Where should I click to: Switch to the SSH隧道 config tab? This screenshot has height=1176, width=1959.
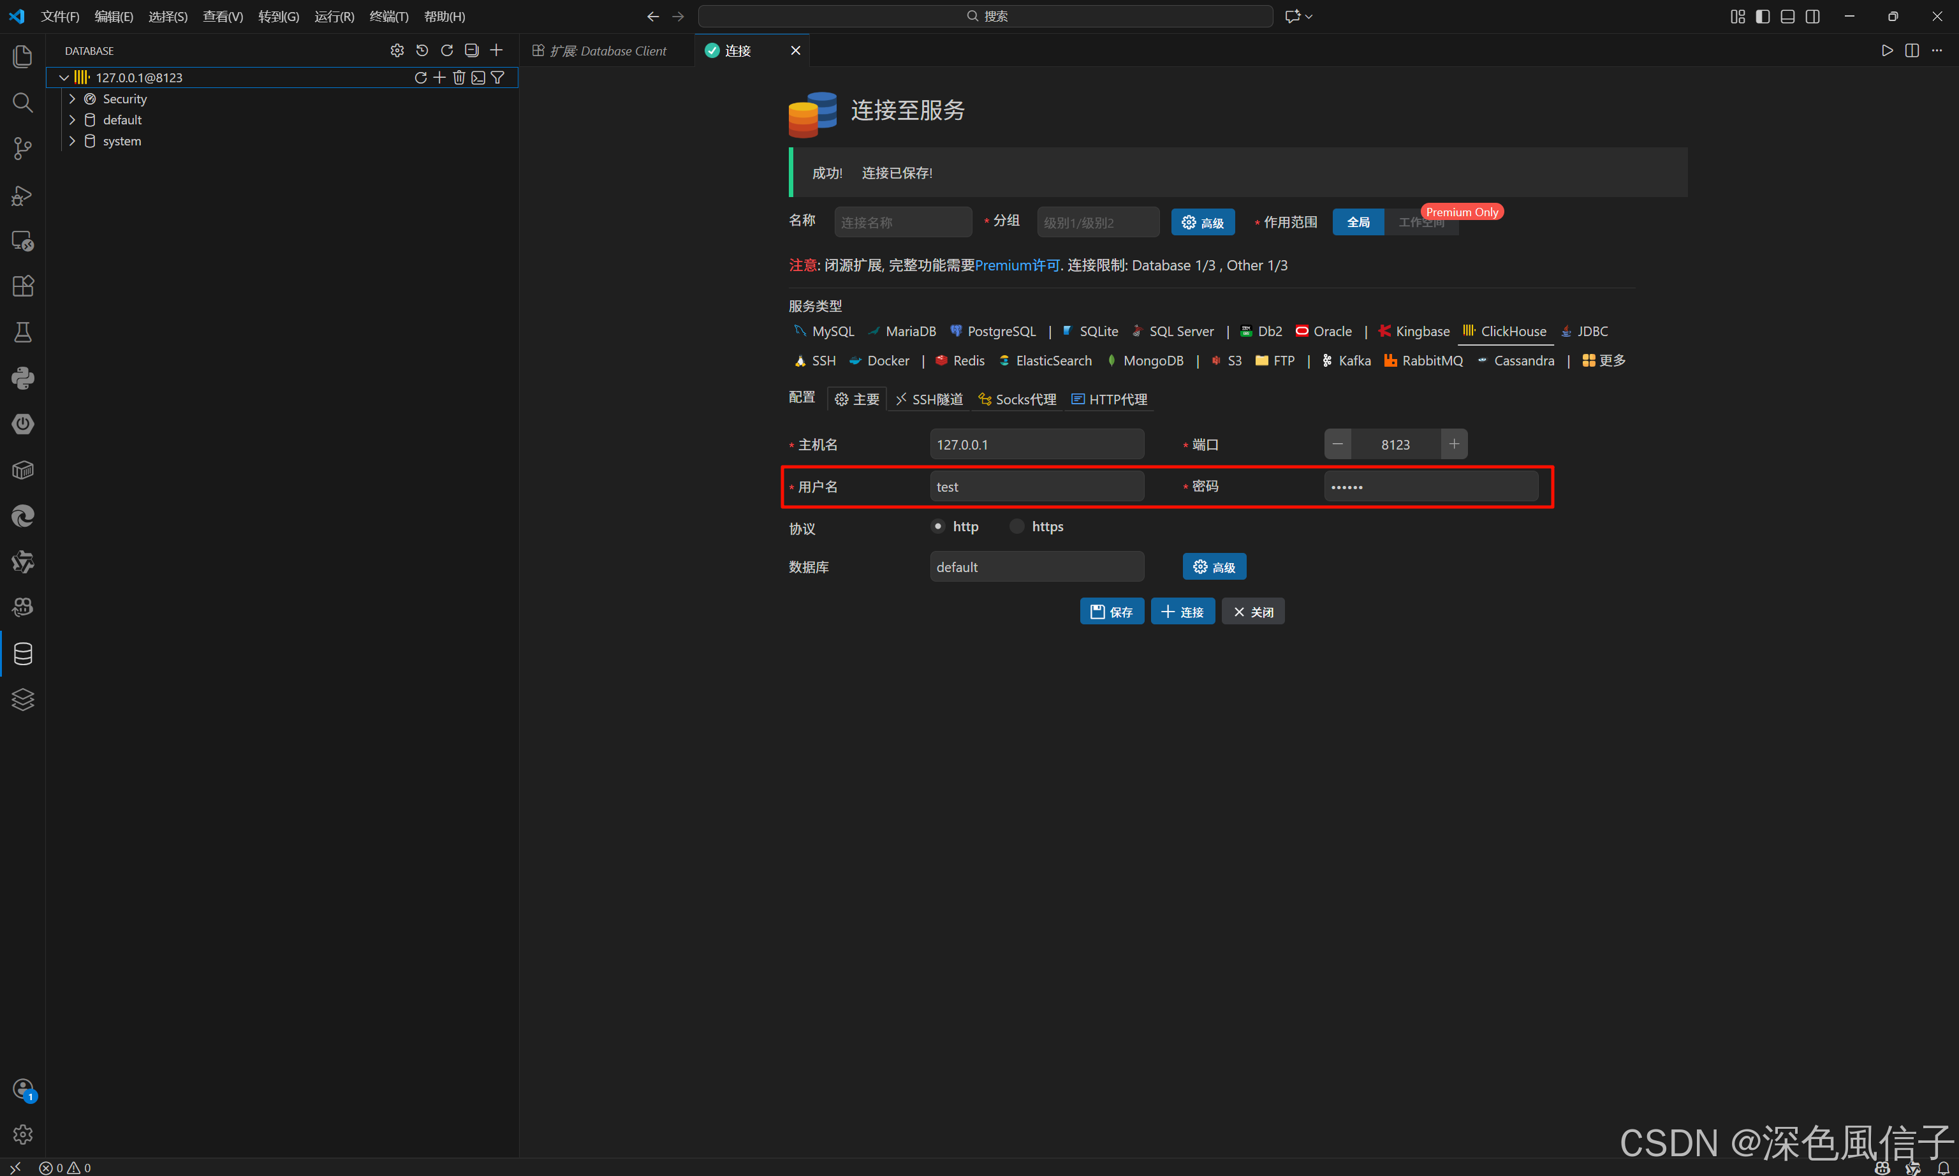tap(929, 399)
